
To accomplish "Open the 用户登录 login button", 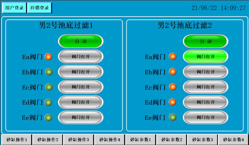I will pos(14,8).
